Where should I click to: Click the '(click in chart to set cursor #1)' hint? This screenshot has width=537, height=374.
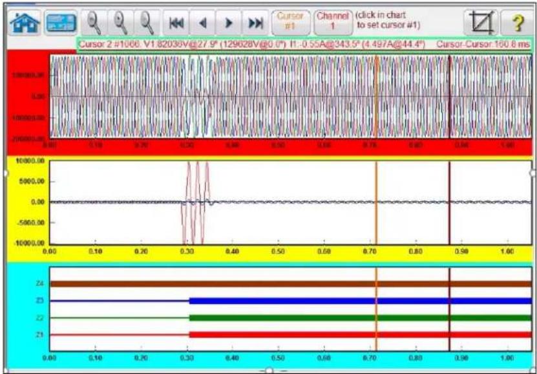point(387,20)
